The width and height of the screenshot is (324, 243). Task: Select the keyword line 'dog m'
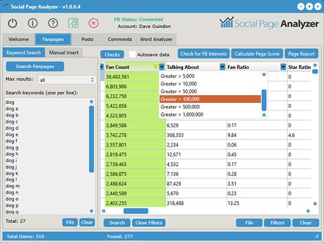point(13,186)
